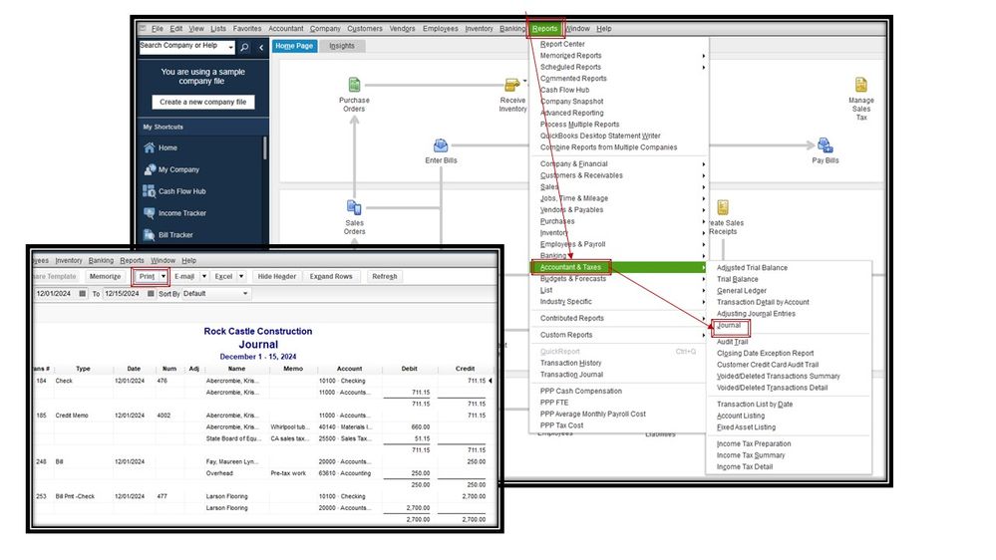
Task: Expand the Custom Reports submenu
Action: pos(703,335)
